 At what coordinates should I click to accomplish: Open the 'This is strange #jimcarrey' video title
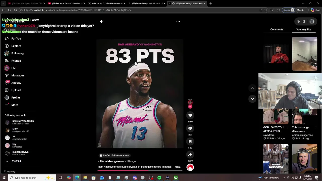(x=301, y=129)
